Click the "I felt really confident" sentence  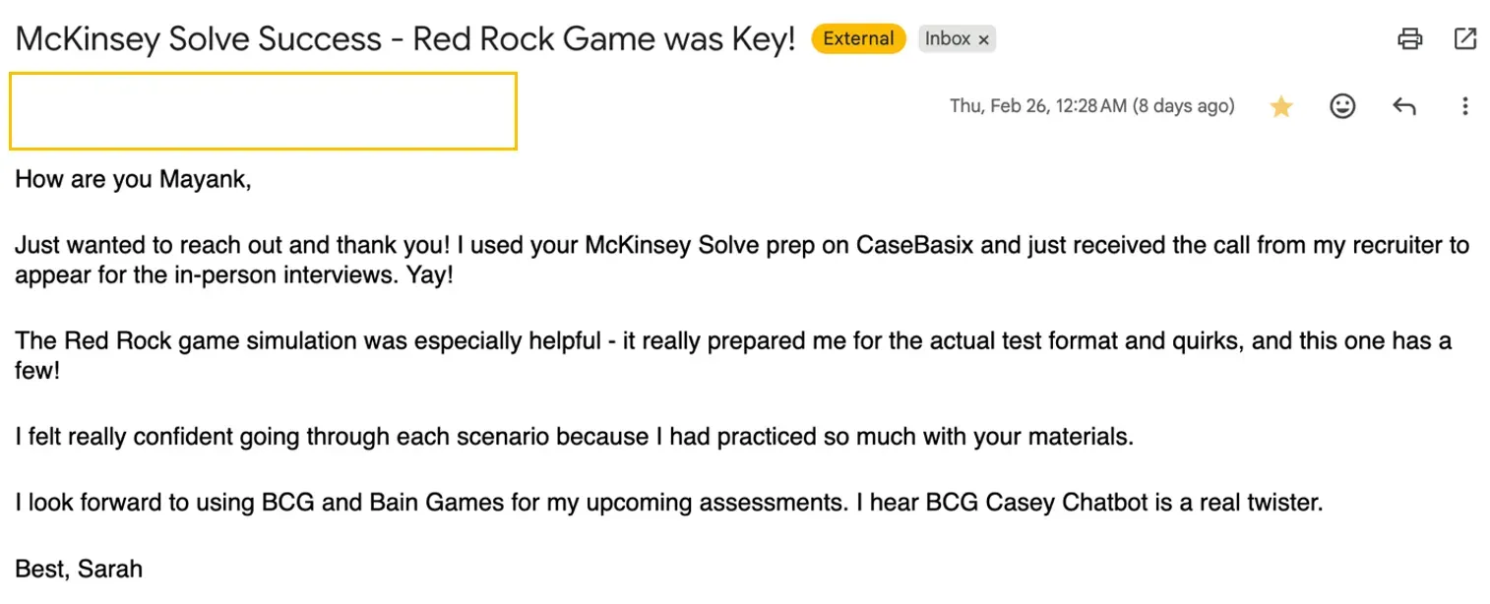(574, 437)
